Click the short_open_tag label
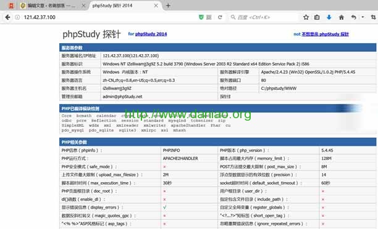The height and width of the screenshot is (229, 378). click(254, 215)
